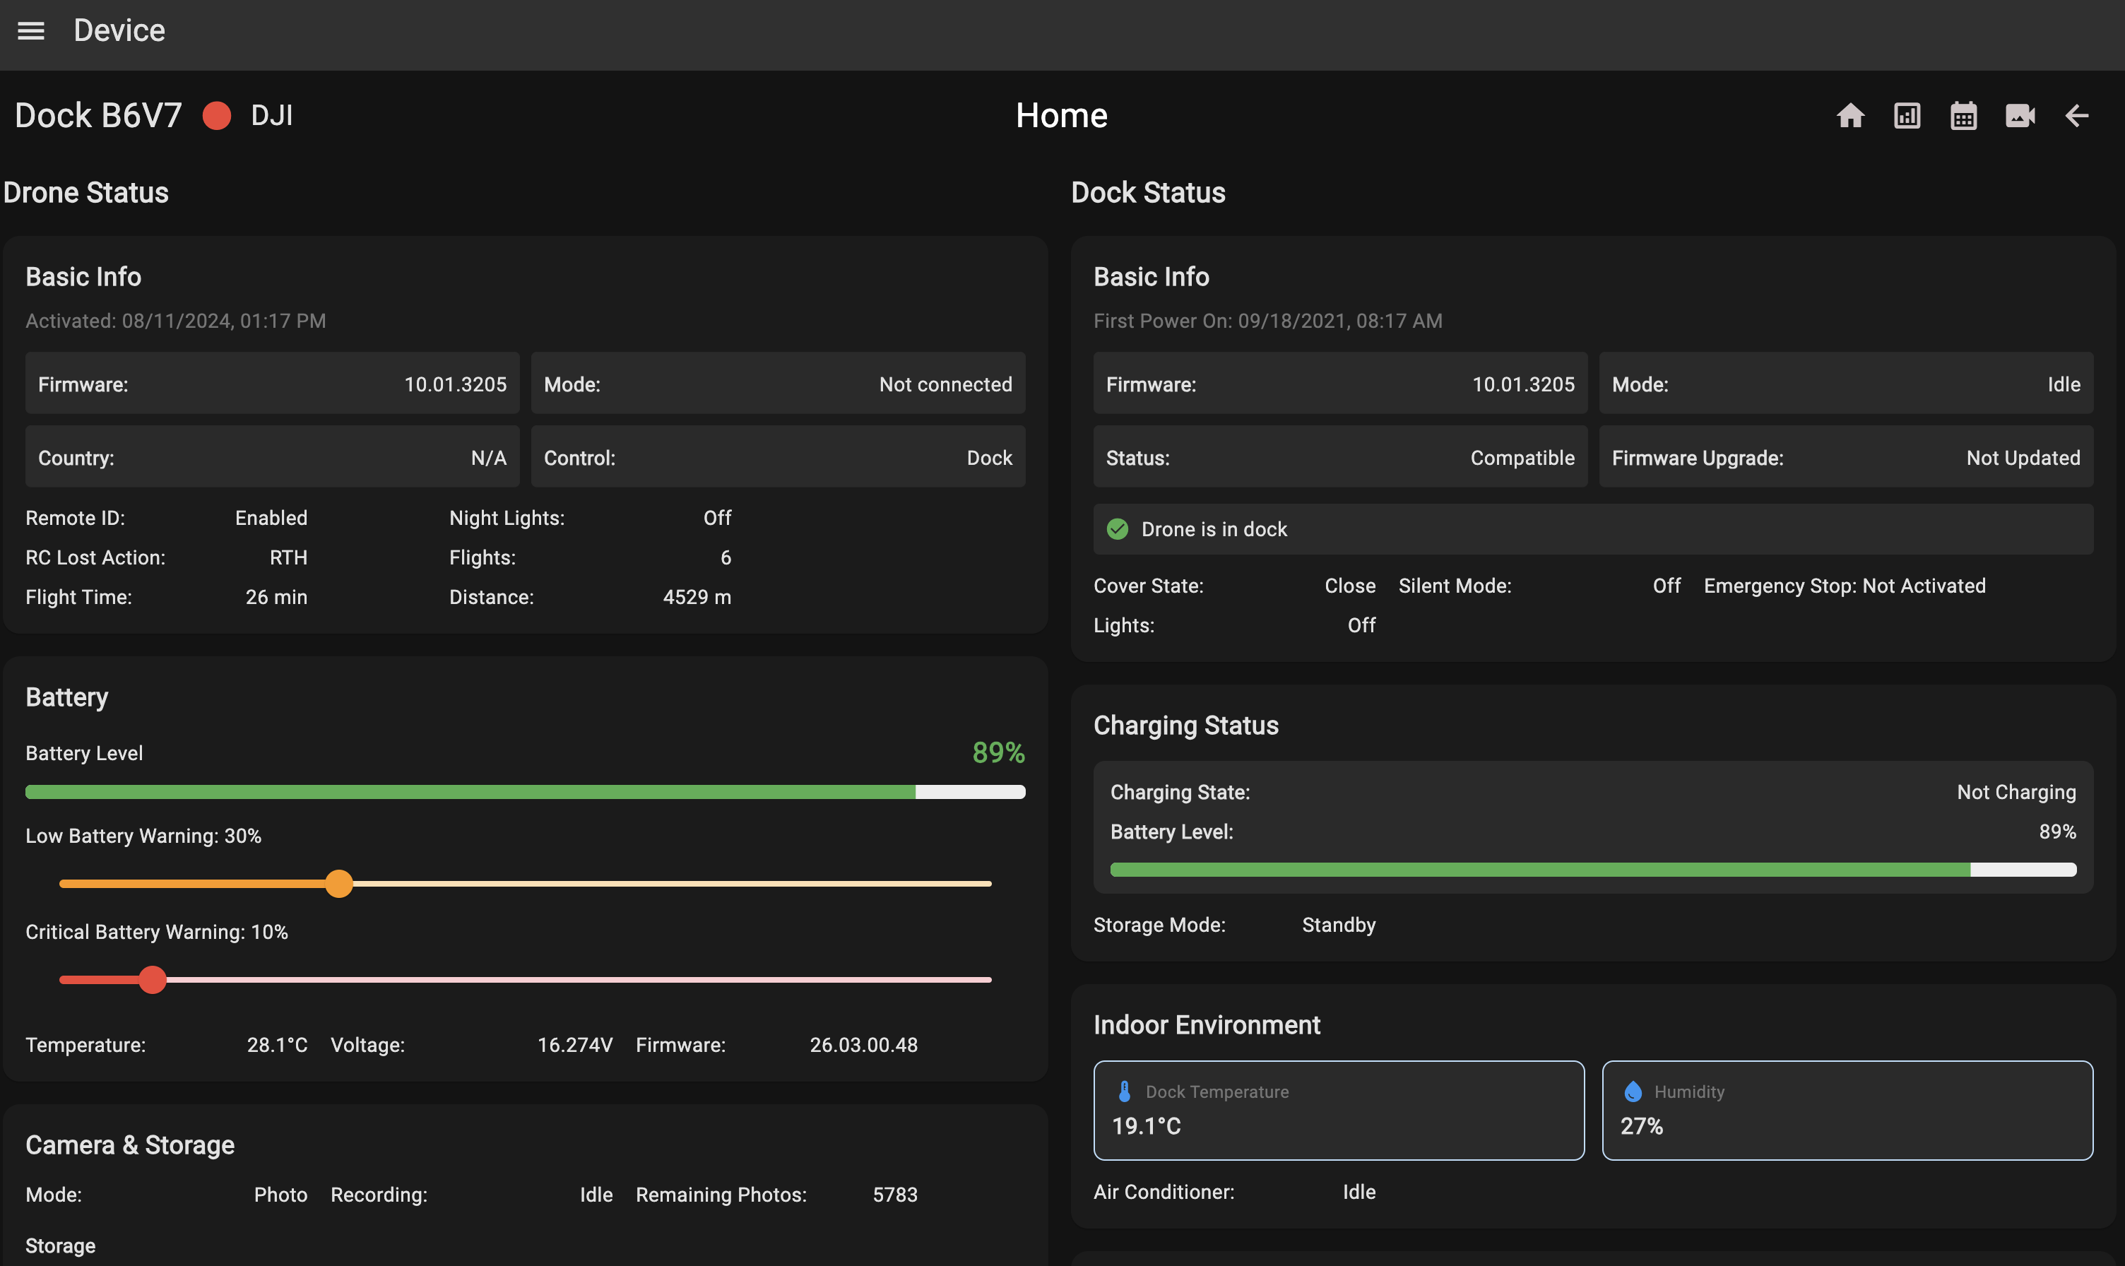
Task: Open the media video camera icon
Action: (x=2020, y=115)
